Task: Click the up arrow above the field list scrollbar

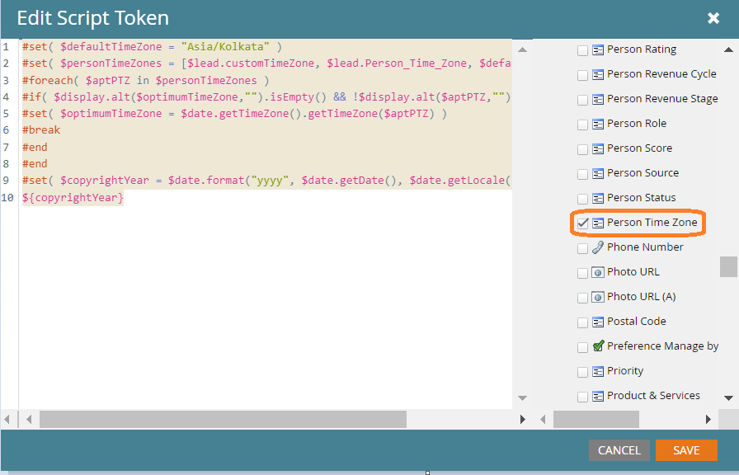Action: click(x=727, y=49)
